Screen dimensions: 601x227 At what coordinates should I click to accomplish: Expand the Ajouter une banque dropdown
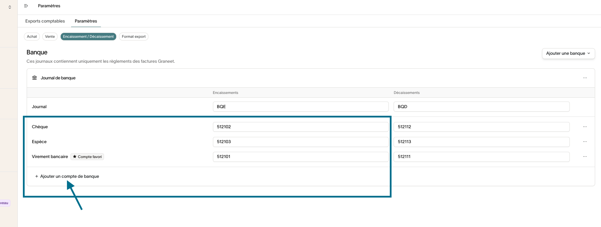point(568,53)
